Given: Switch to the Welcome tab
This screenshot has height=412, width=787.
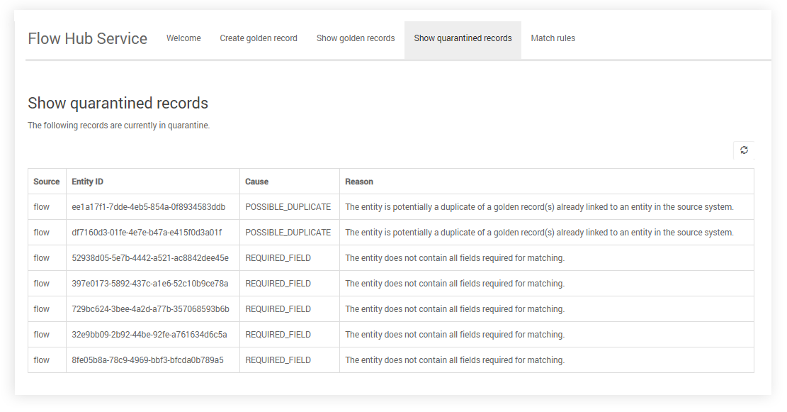Looking at the screenshot, I should click(183, 38).
